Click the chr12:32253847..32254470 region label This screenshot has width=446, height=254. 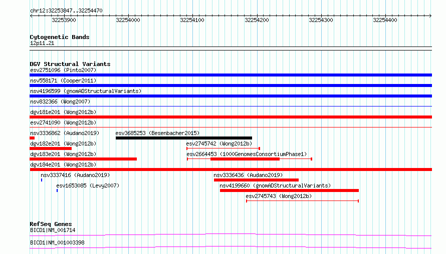(x=66, y=10)
